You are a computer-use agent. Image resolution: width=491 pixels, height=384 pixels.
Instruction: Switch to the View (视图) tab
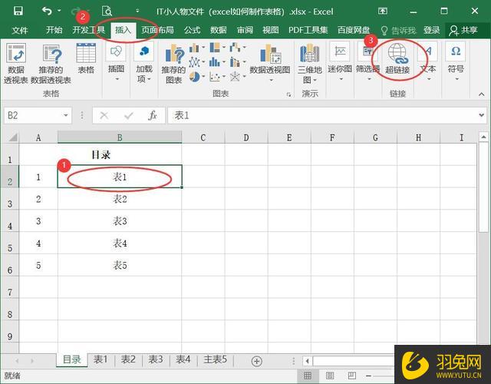(x=271, y=30)
